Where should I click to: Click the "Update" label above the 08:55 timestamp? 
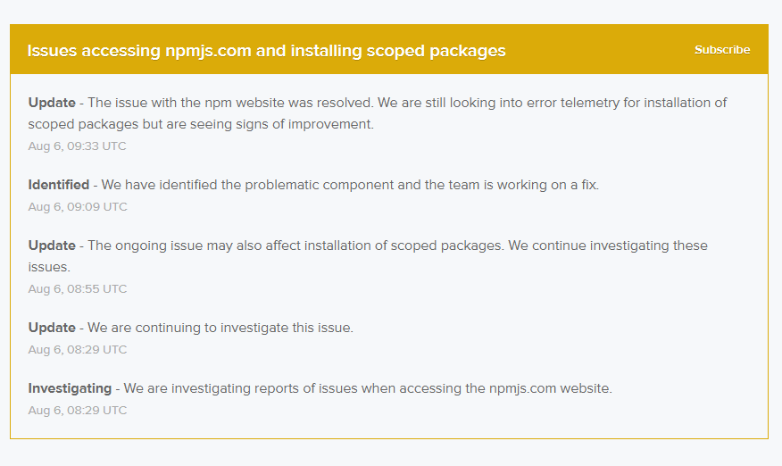[52, 246]
